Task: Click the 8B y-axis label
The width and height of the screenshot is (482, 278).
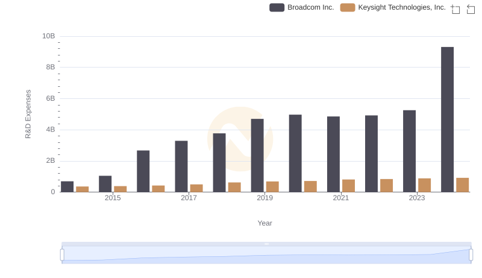Action: [51, 67]
